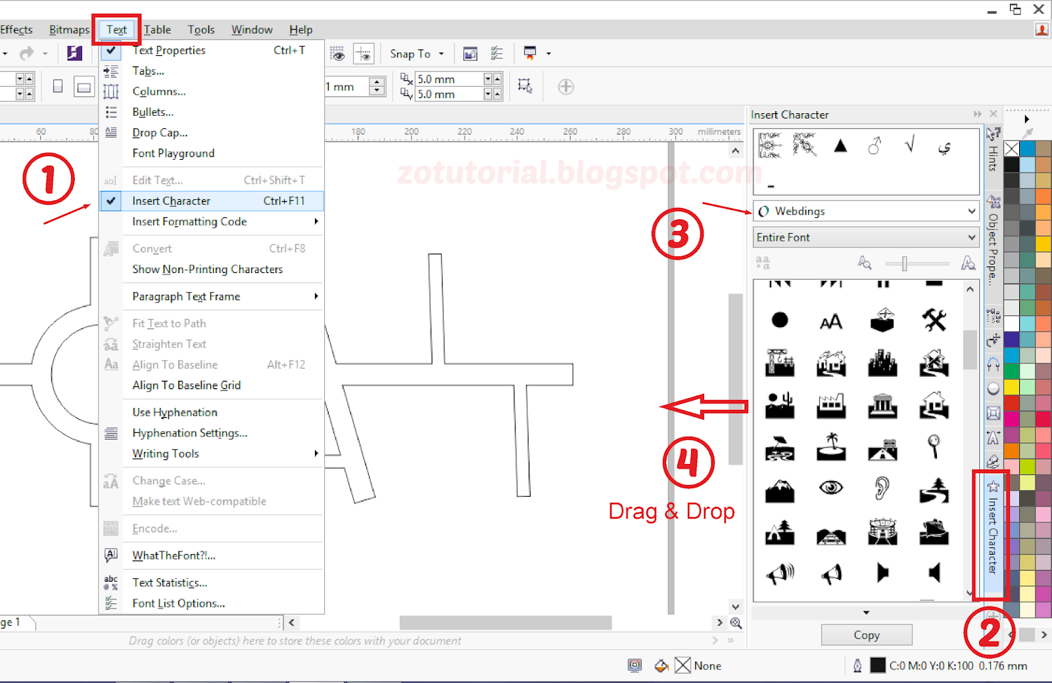Click the Copy button in Insert Character
Viewport: 1052px width, 683px height.
pos(867,635)
